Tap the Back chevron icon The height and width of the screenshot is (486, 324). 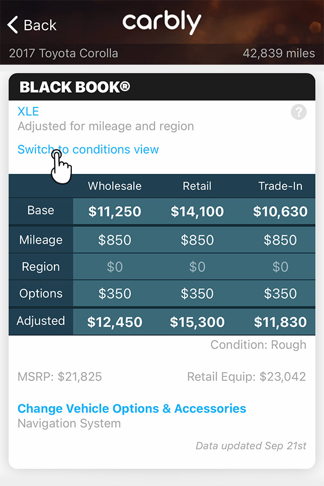[x=12, y=24]
